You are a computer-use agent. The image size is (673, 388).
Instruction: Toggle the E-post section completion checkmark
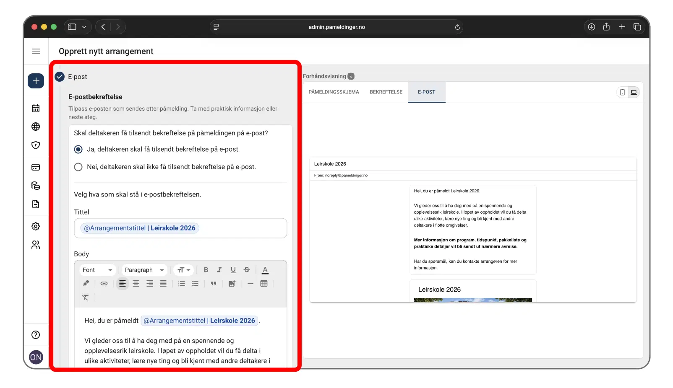[59, 77]
